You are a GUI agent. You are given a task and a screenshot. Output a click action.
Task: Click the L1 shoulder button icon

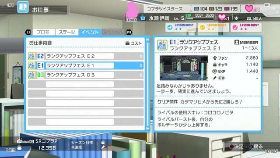click(28, 32)
